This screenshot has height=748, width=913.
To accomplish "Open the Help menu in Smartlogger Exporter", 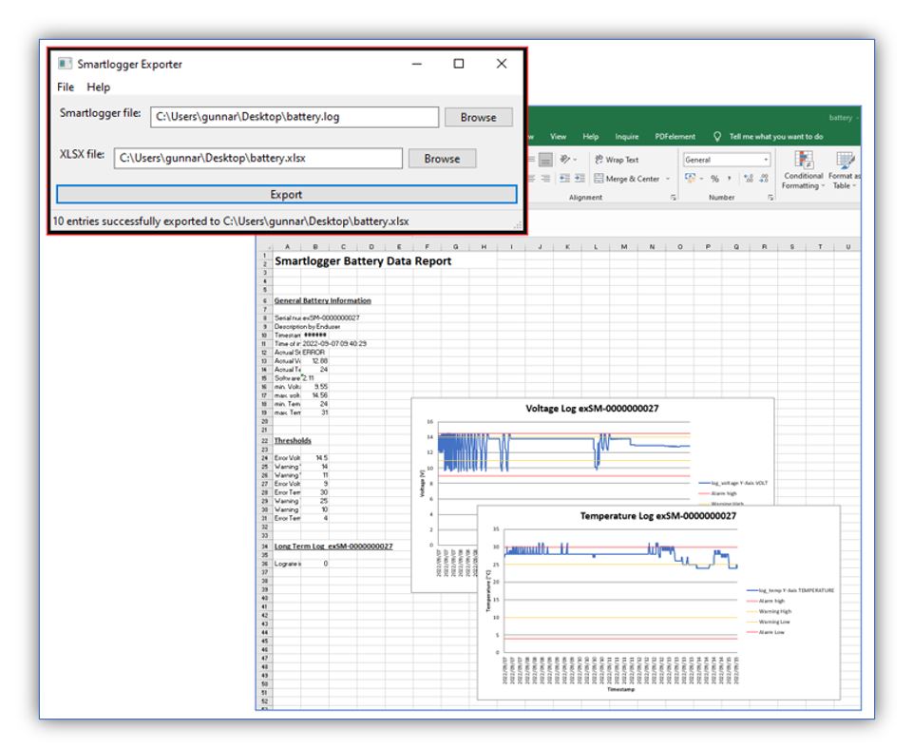I will 98,87.
